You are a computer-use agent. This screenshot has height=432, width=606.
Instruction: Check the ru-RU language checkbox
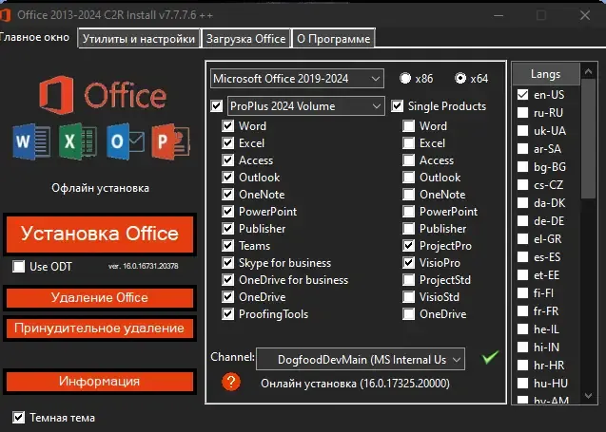(x=522, y=113)
